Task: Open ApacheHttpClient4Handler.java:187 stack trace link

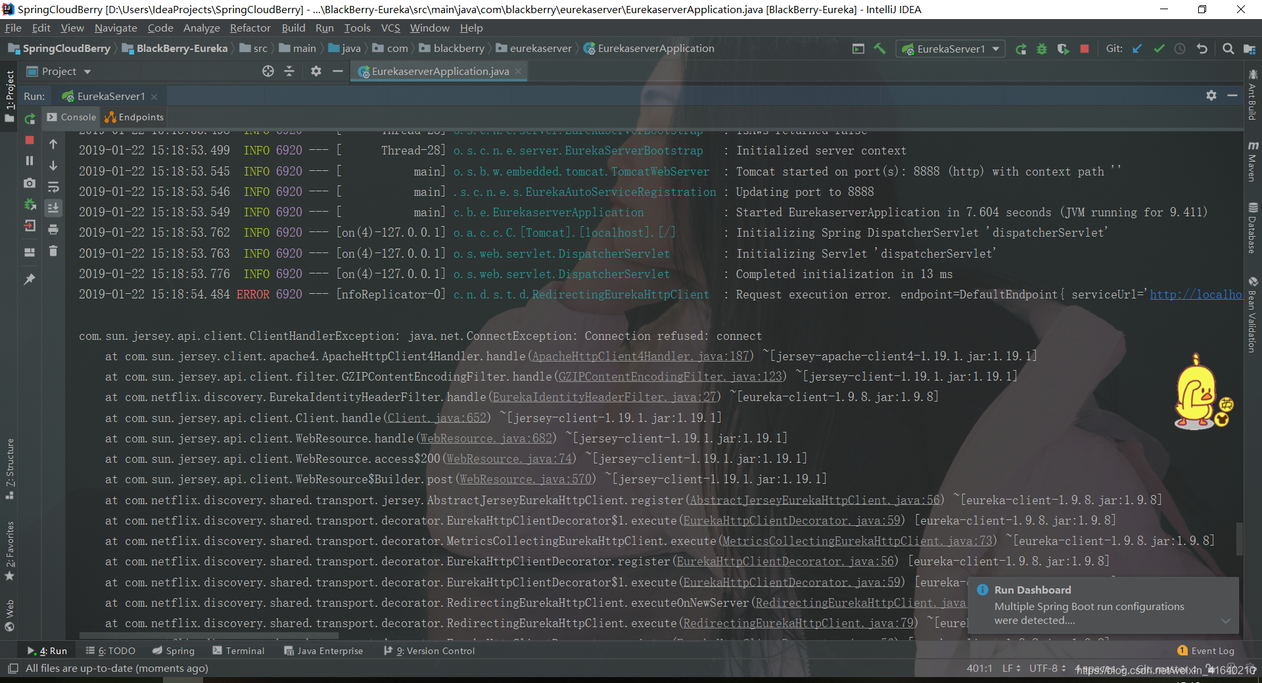Action: [640, 356]
